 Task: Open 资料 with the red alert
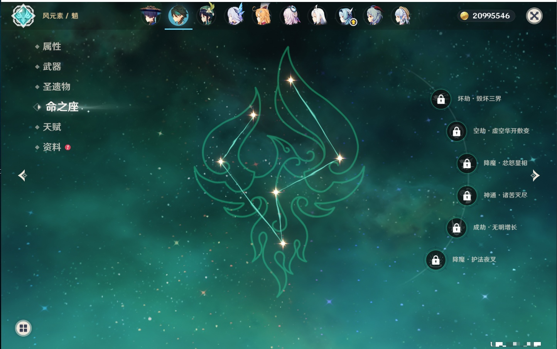52,147
